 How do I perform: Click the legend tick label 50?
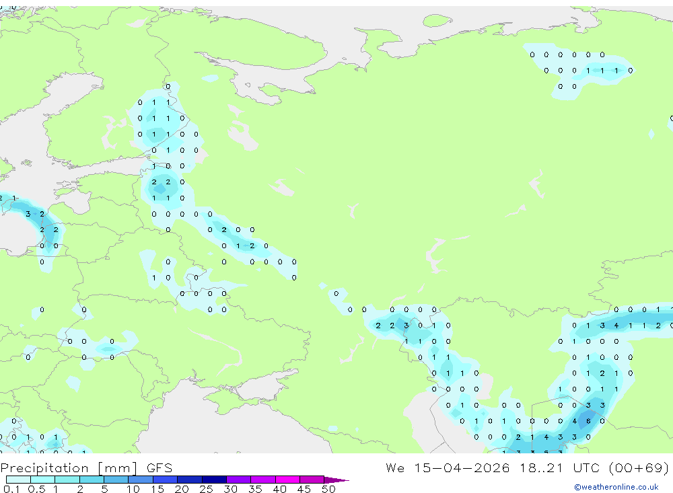[x=328, y=489]
